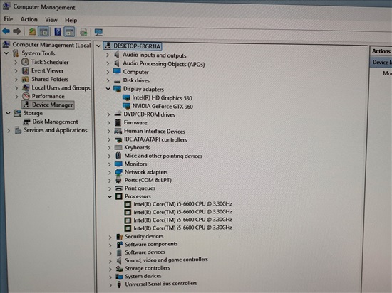Collapse the DESKTOP-E8GR1IA root node
This screenshot has height=293, width=392.
click(98, 46)
